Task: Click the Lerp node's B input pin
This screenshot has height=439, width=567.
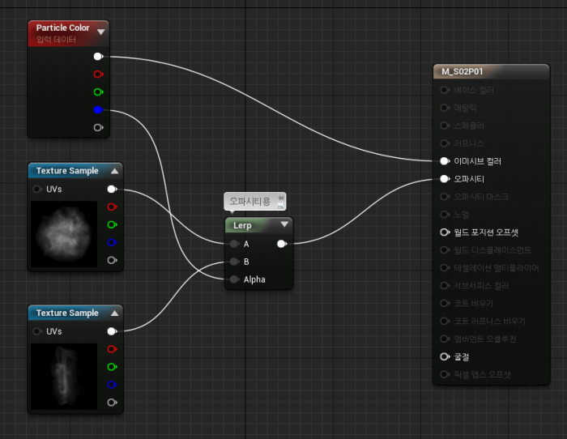Action: click(x=234, y=262)
